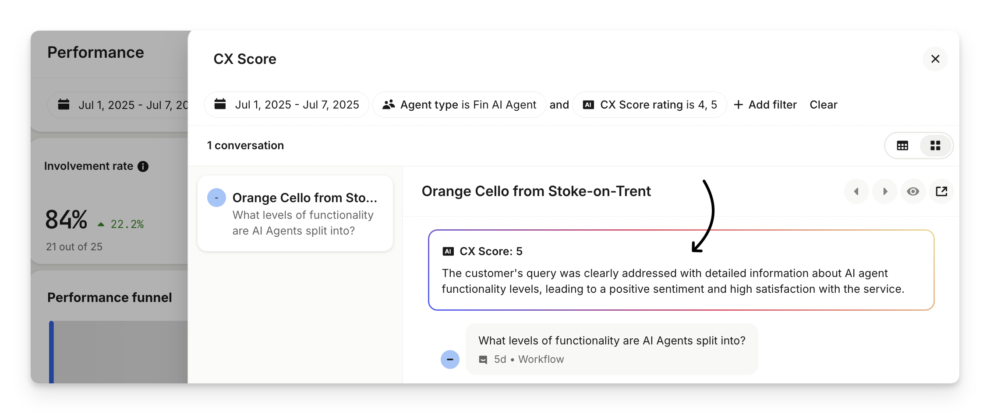This screenshot has width=990, height=414.
Task: Open conversation in new window icon
Action: [x=941, y=191]
